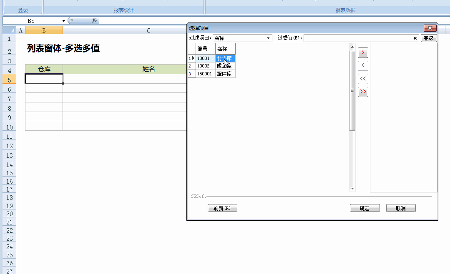Click the 姓名 header cell
Viewport: 450px width, 274px height.
[148, 69]
